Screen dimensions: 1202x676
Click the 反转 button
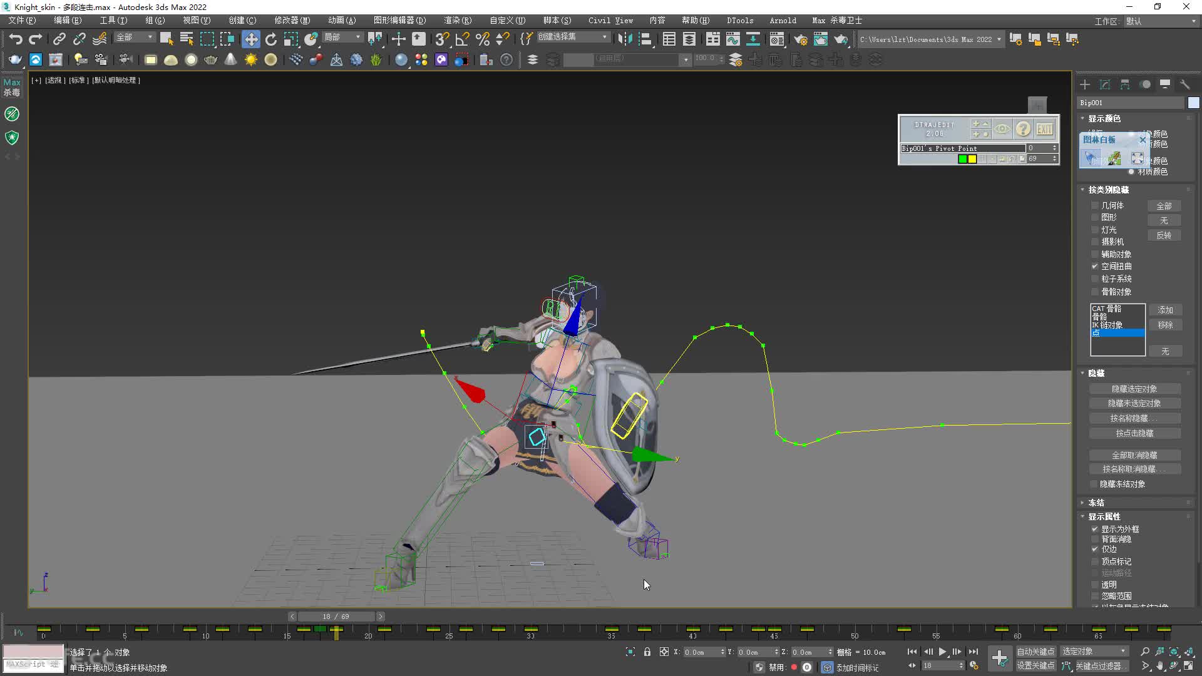[1164, 235]
